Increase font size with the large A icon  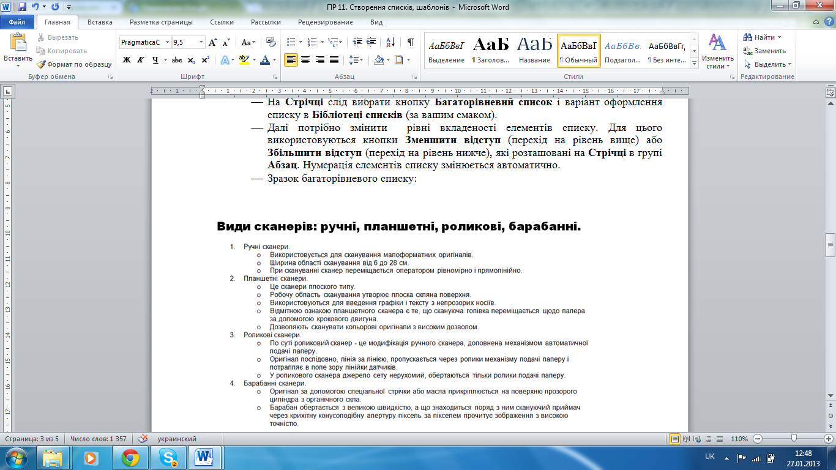[212, 43]
